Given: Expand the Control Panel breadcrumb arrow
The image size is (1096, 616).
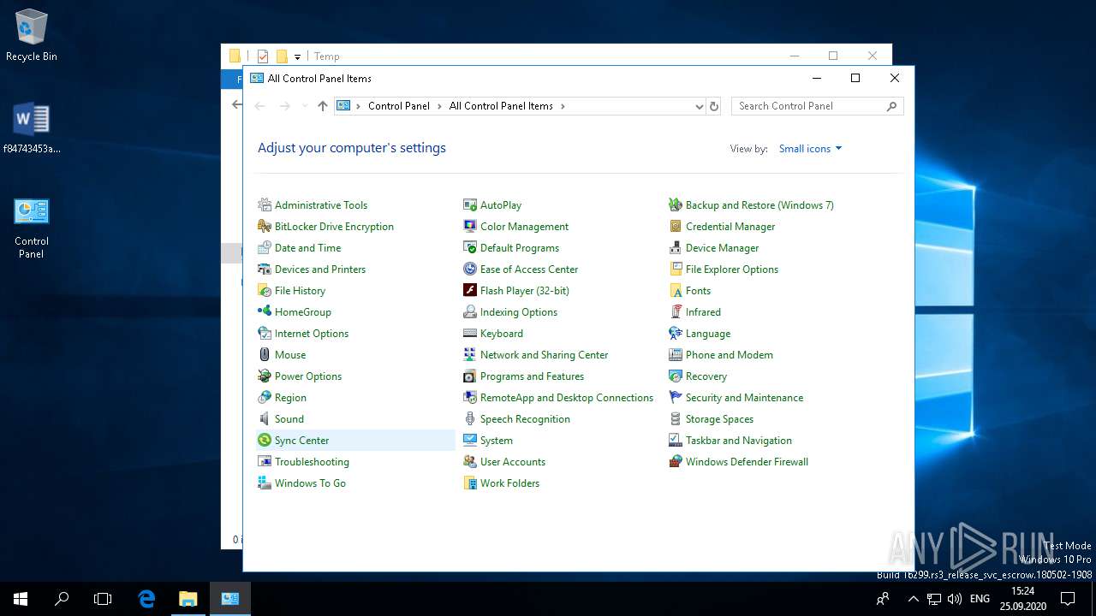Looking at the screenshot, I should (x=439, y=106).
